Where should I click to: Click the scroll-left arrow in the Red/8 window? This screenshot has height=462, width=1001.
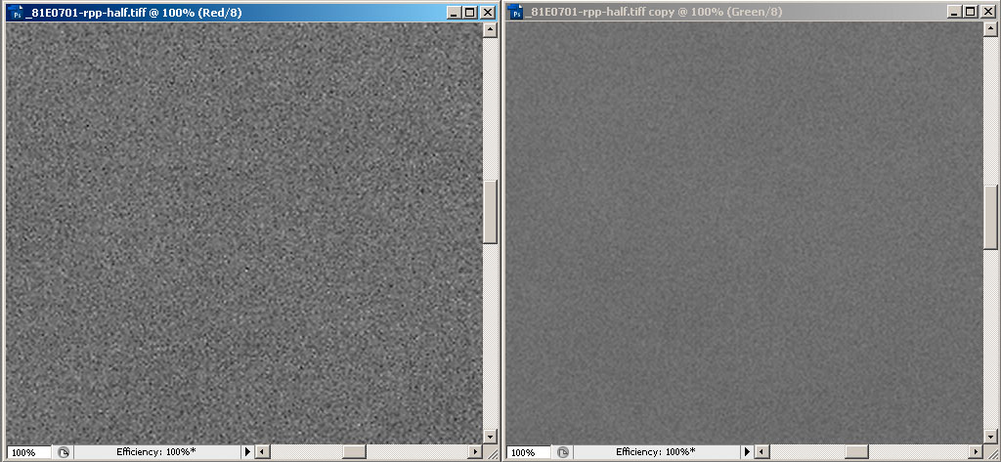262,452
